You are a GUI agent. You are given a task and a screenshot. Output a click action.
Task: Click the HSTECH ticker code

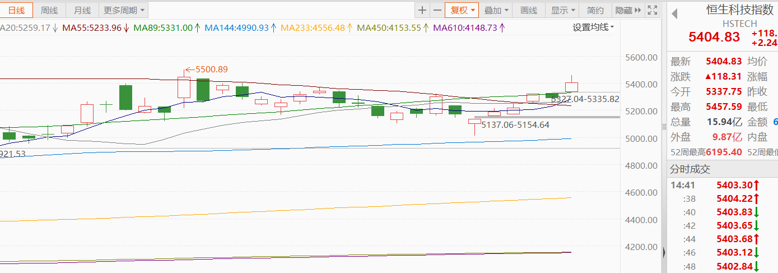[739, 24]
